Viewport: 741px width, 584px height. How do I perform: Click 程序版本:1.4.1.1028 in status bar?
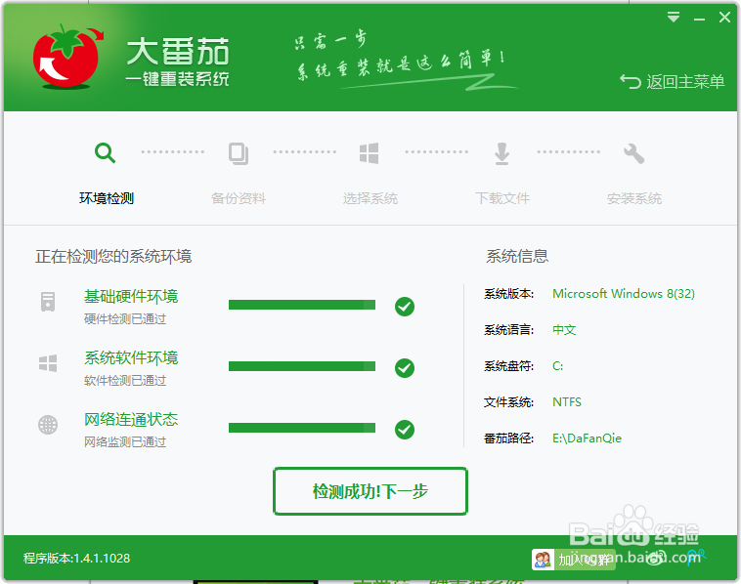[76, 558]
